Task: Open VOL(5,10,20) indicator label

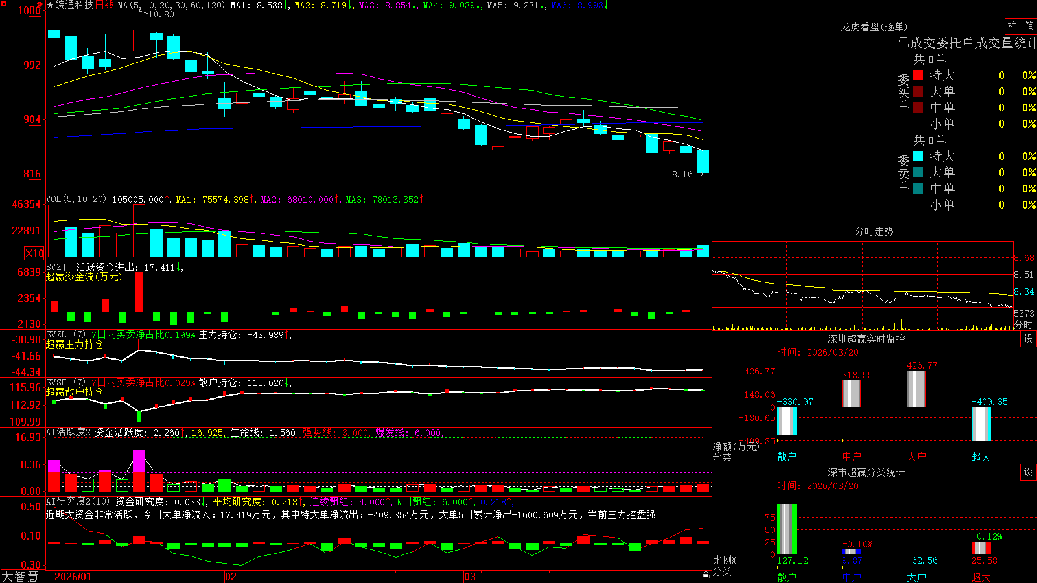Action: click(x=76, y=200)
